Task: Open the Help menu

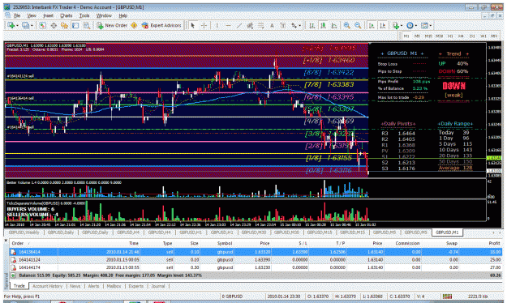Action: pyautogui.click(x=122, y=15)
